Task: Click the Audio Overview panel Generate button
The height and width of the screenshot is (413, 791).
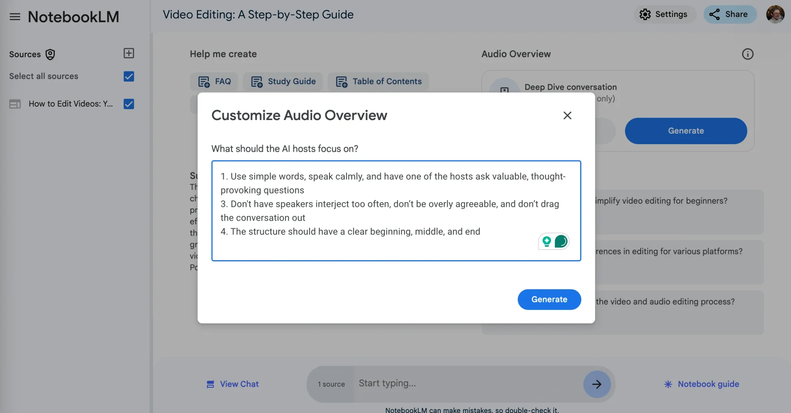Action: click(685, 131)
